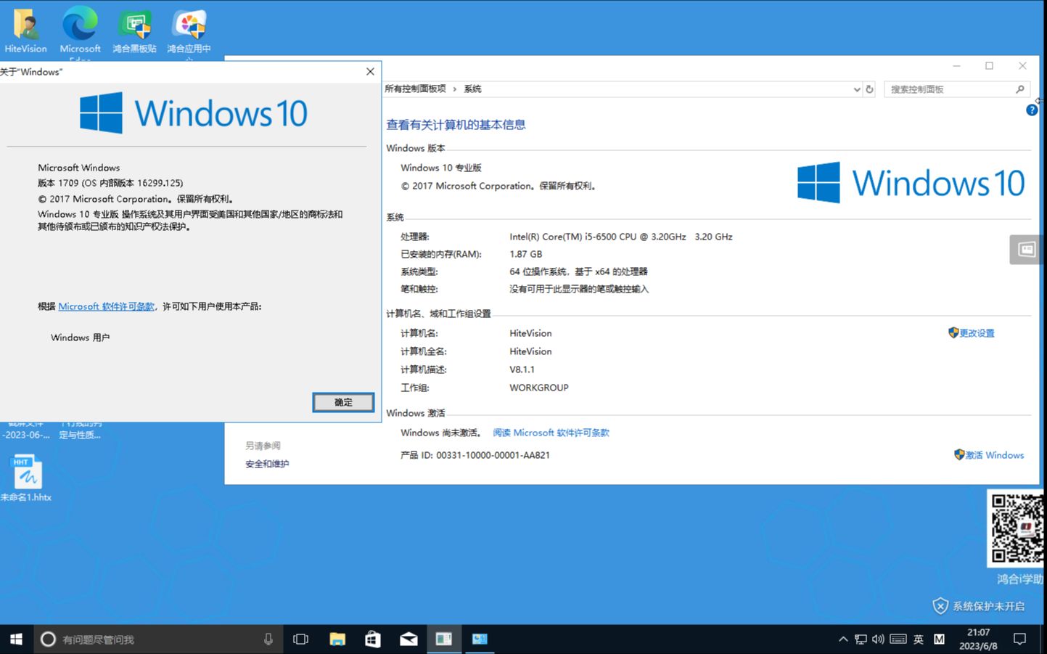Click the 64 位操作系统 system type value
Screen dimensions: 1047x654
point(578,271)
